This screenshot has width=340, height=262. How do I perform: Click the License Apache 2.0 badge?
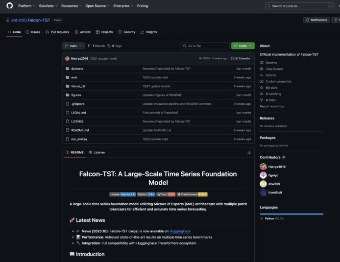coord(122,194)
